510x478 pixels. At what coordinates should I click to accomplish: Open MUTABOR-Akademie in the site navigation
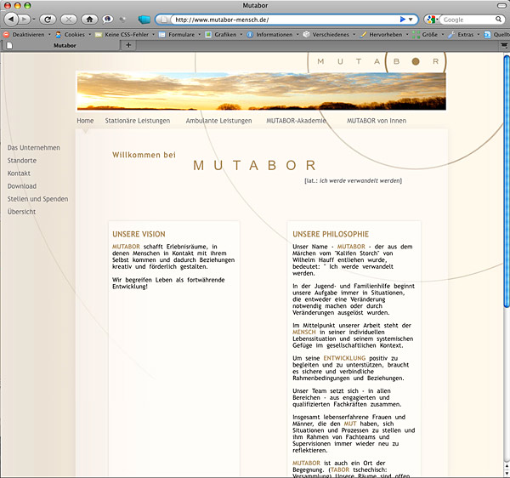pos(296,121)
